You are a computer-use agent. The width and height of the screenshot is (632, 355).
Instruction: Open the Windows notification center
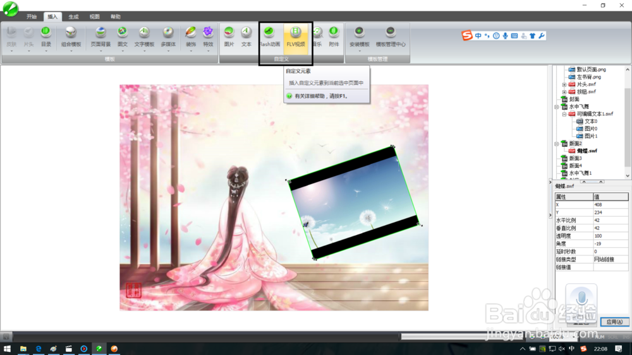tap(619, 349)
